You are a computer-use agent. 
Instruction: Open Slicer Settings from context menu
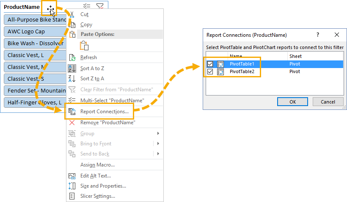(98, 196)
